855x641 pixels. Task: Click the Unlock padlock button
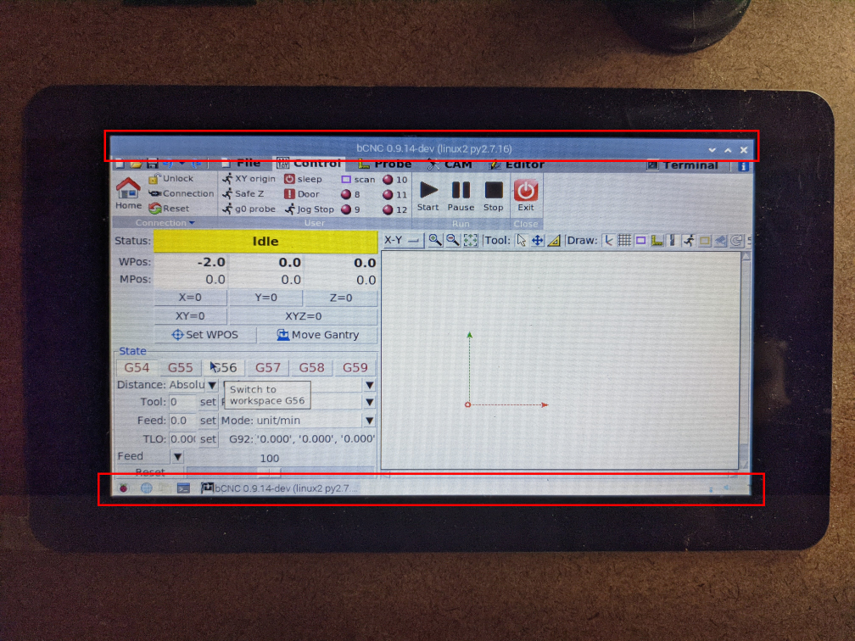coord(170,178)
